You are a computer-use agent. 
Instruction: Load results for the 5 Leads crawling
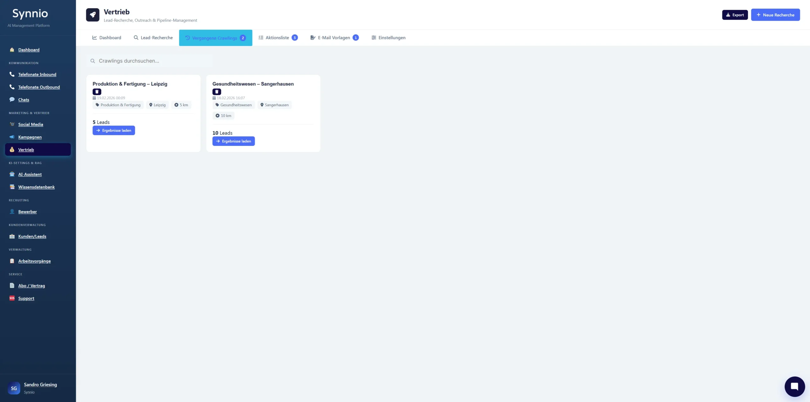tap(114, 130)
